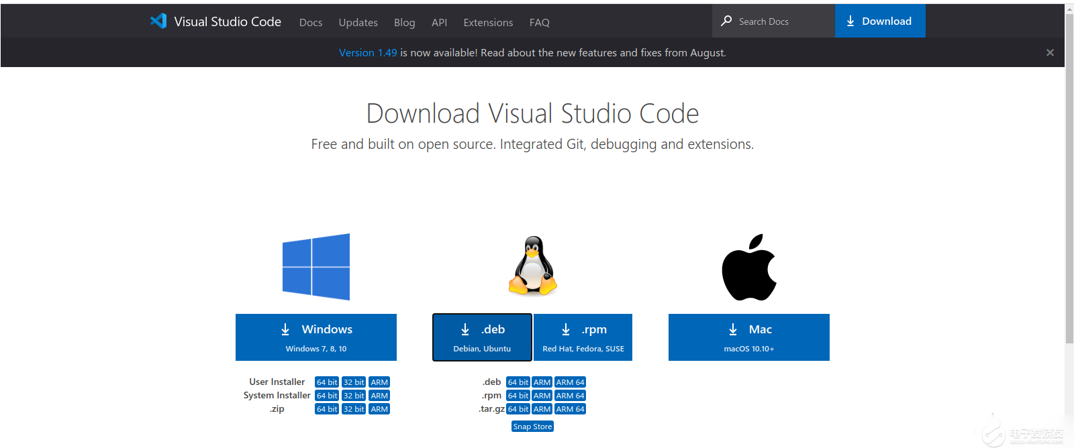Click the Search Docs input field

(x=773, y=21)
